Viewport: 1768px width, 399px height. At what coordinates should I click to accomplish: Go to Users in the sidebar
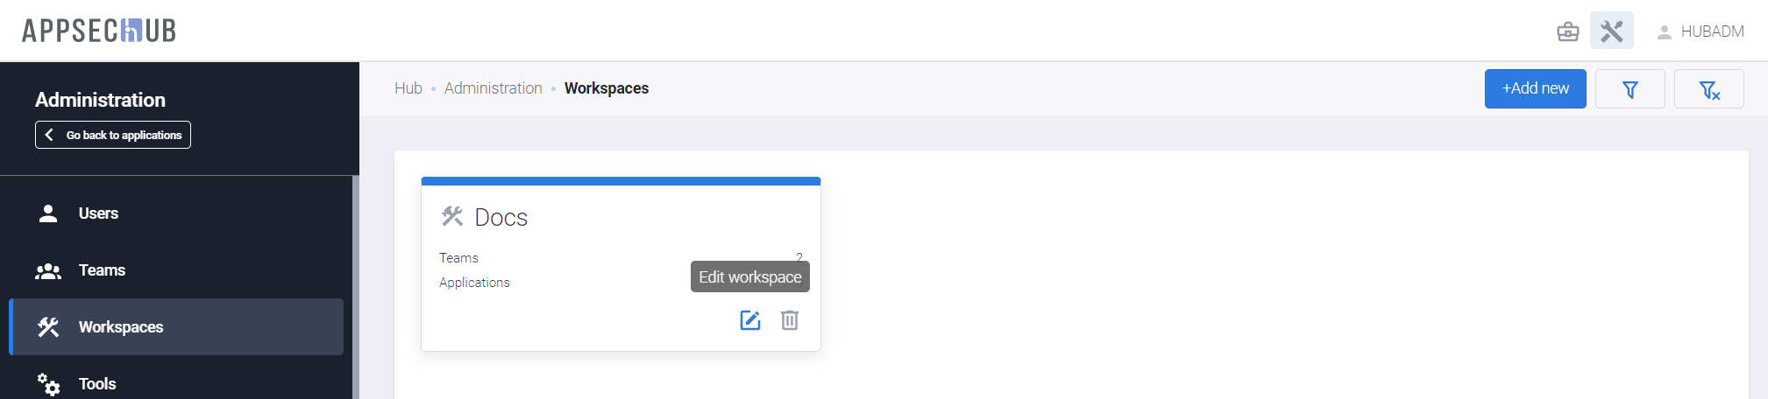(x=98, y=213)
